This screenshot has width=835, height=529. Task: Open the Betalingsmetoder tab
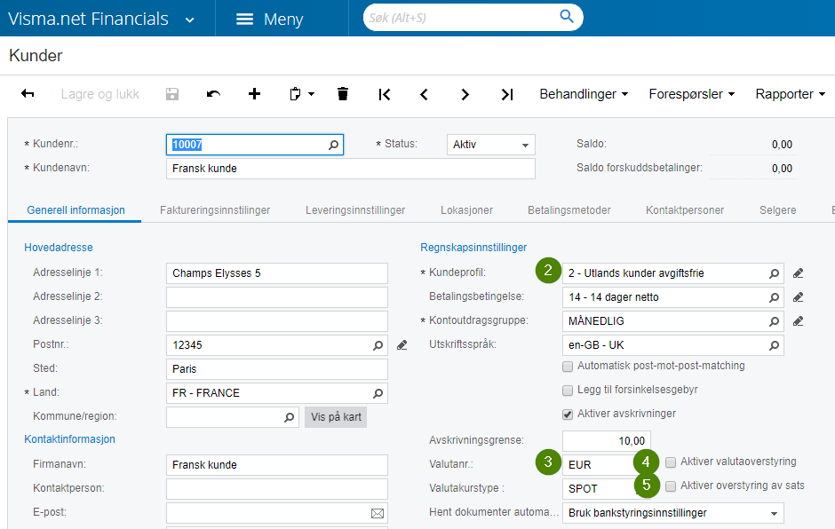[x=569, y=210]
